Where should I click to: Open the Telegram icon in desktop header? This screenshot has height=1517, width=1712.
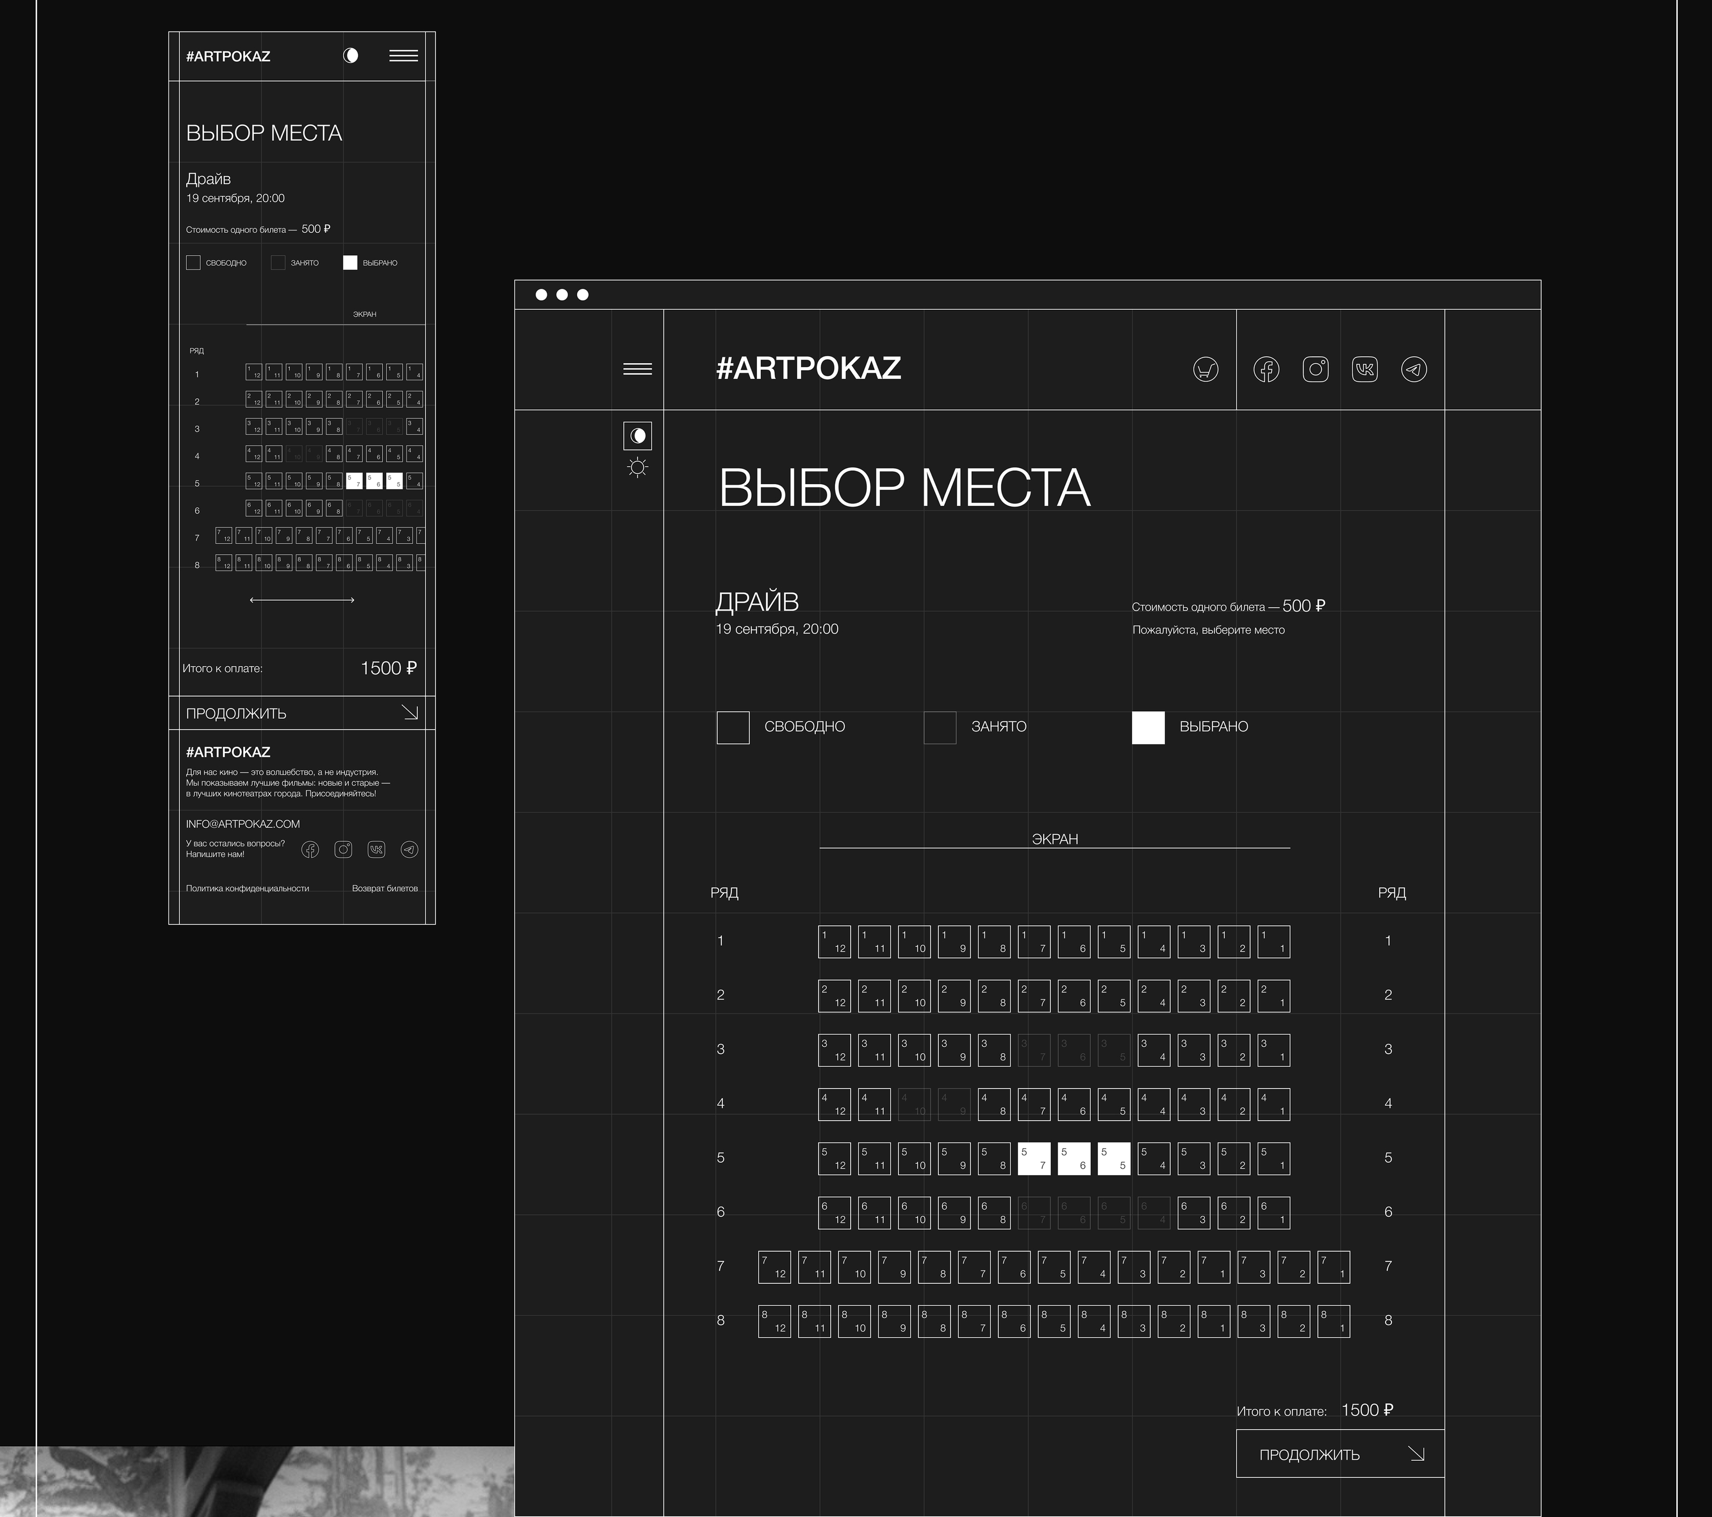click(x=1414, y=369)
